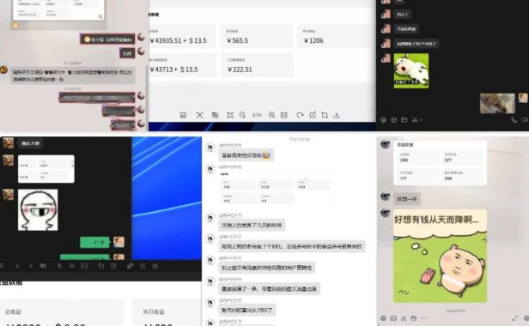Select the crop tool in the light image viewer
Image resolution: width=529 pixels, height=326 pixels.
tap(325, 115)
